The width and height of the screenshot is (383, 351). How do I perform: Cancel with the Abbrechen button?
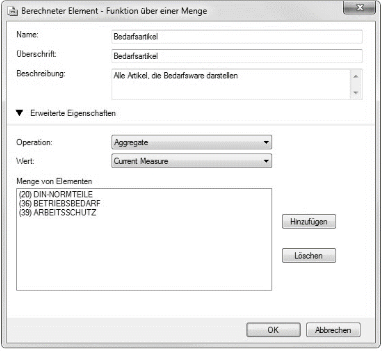[333, 330]
